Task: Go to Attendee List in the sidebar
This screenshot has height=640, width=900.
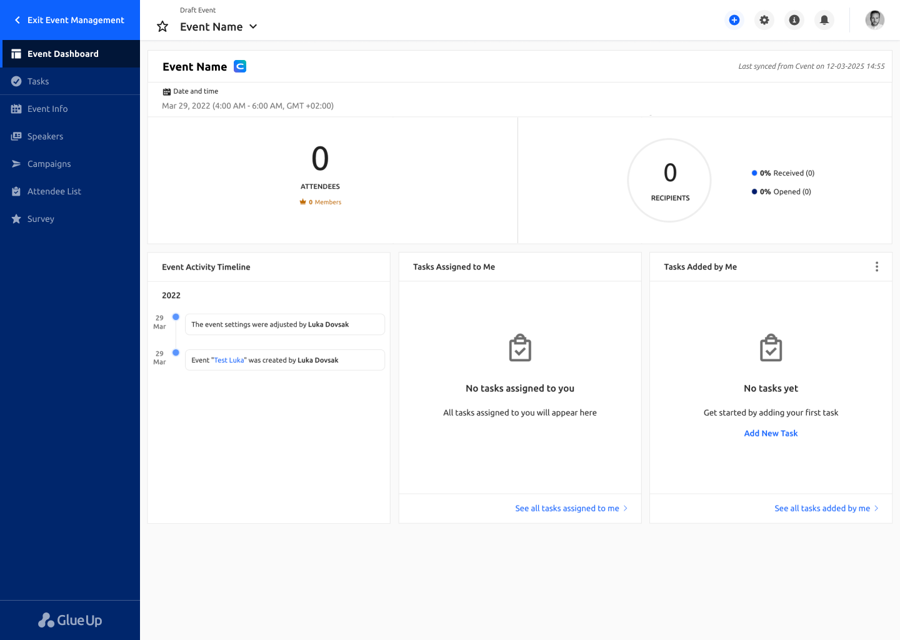Action: point(53,191)
